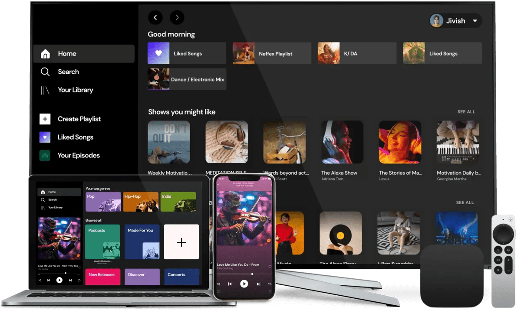521x310 pixels.
Task: Open Your Library in the TV sidebar
Action: [x=66, y=90]
